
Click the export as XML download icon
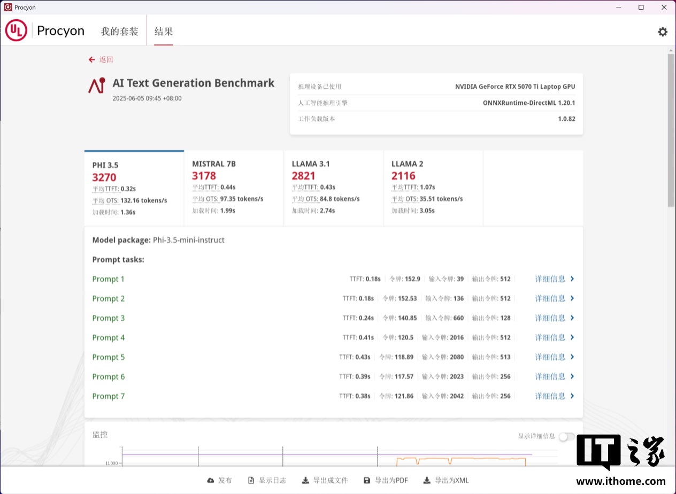point(427,481)
